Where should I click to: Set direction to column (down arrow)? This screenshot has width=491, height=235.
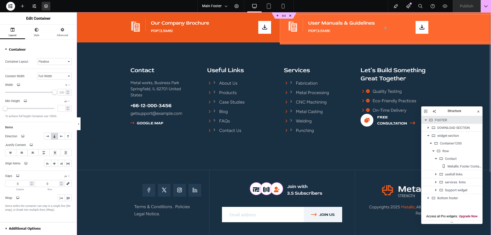tap(54, 136)
